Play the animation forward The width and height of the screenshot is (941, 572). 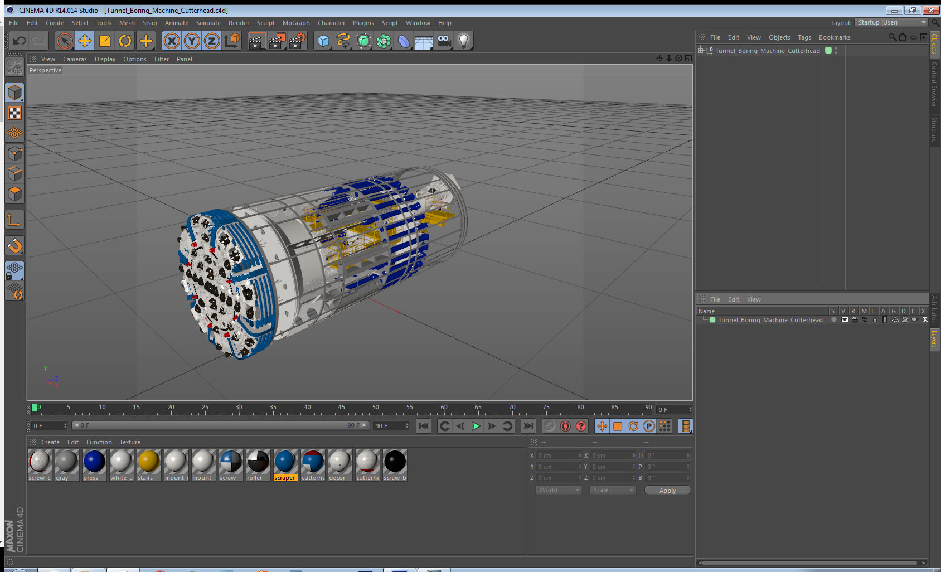pyautogui.click(x=476, y=426)
